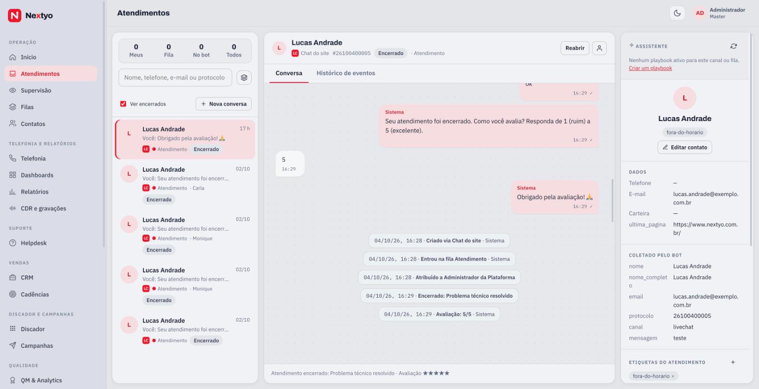Open Cadências in the sidebar
Screen dimensions: 759x389
point(51,294)
